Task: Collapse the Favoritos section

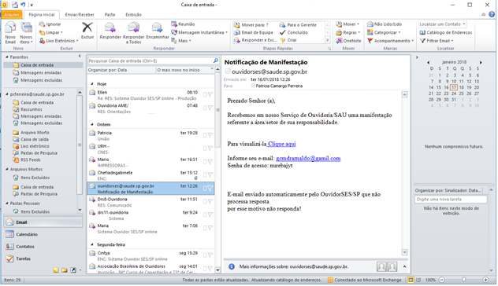Action: 7,57
